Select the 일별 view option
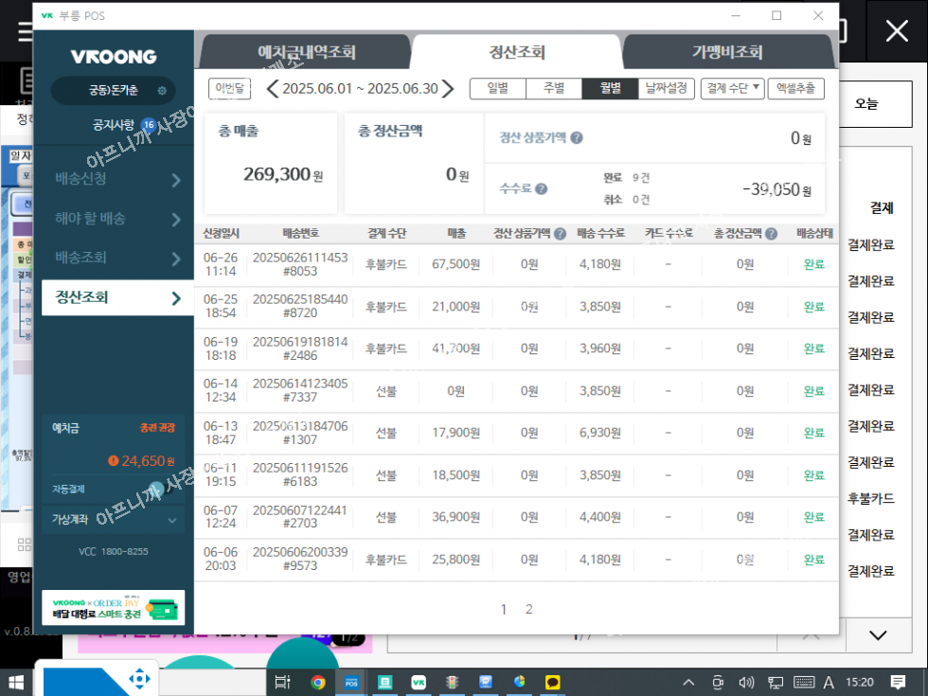Image resolution: width=928 pixels, height=696 pixels. pos(498,89)
